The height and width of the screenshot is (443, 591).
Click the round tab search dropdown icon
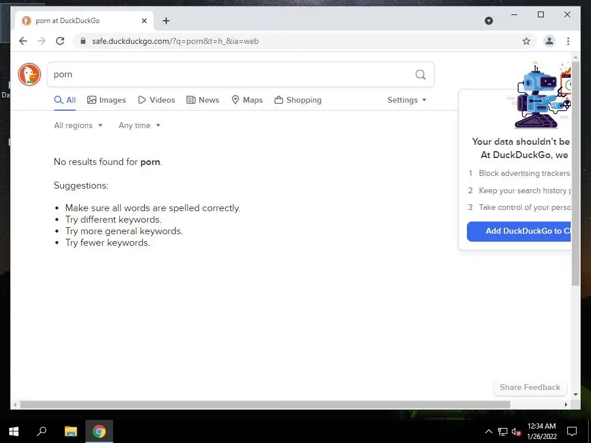point(488,21)
